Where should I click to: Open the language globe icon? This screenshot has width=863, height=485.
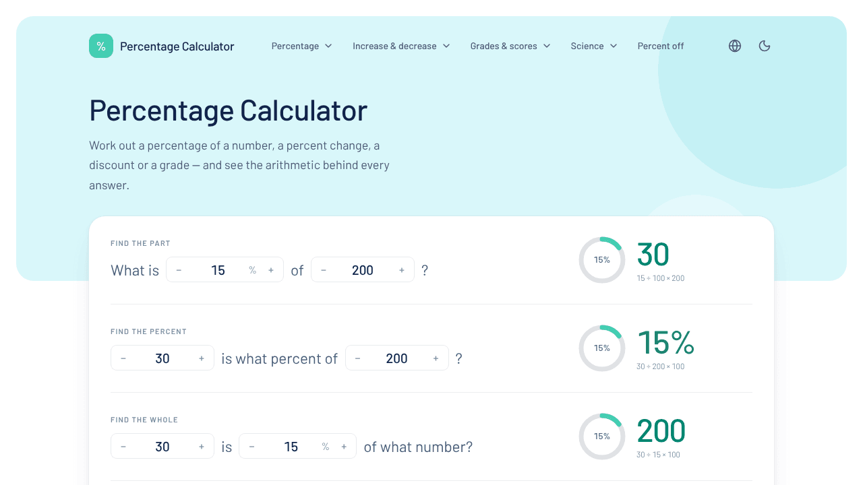coord(735,46)
